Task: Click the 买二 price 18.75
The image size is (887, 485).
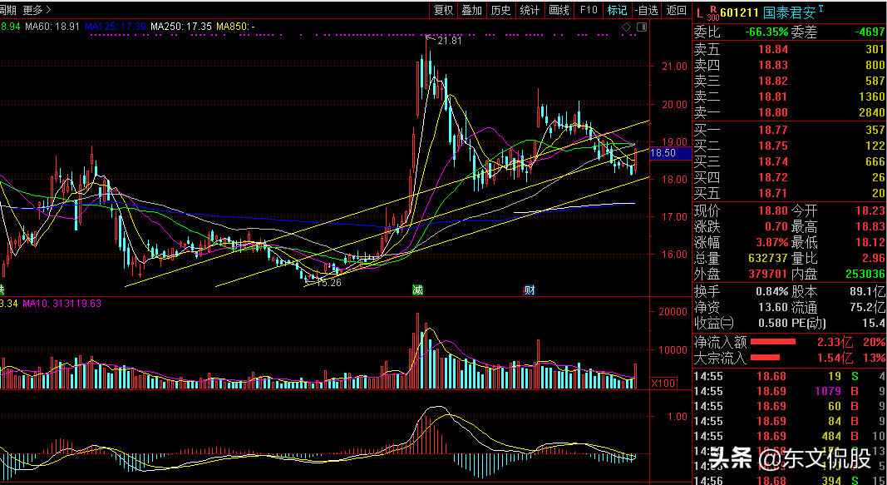Action: [773, 146]
